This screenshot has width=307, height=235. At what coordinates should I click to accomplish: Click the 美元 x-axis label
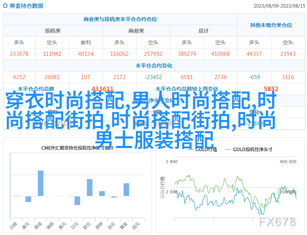coord(63,226)
